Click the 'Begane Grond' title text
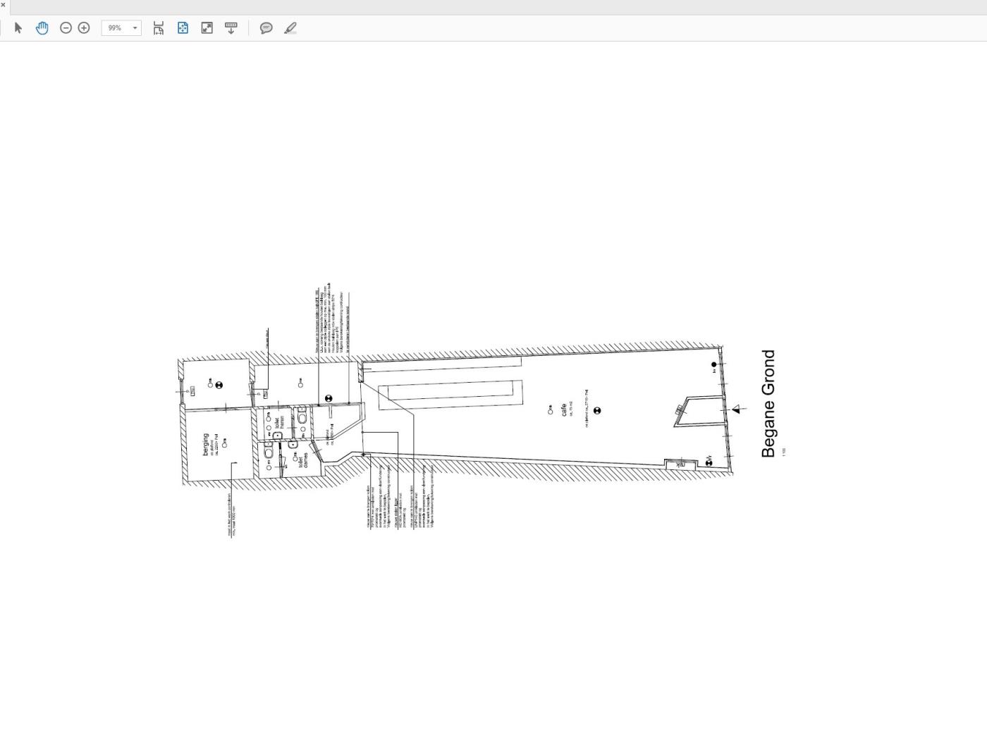 click(768, 404)
